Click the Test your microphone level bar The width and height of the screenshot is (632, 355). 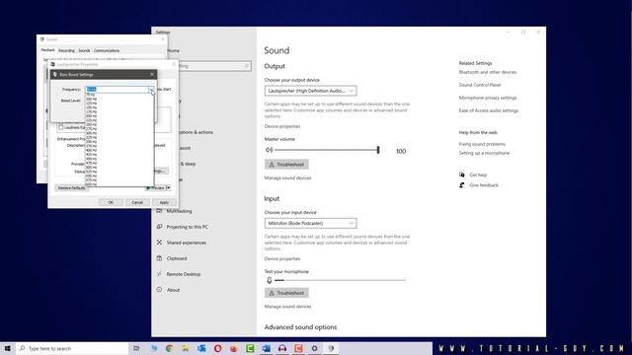[x=340, y=280]
